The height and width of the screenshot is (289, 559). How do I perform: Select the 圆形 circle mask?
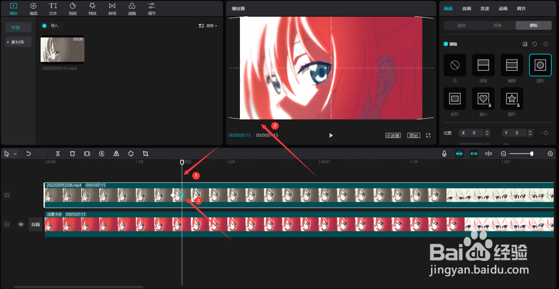(540, 65)
